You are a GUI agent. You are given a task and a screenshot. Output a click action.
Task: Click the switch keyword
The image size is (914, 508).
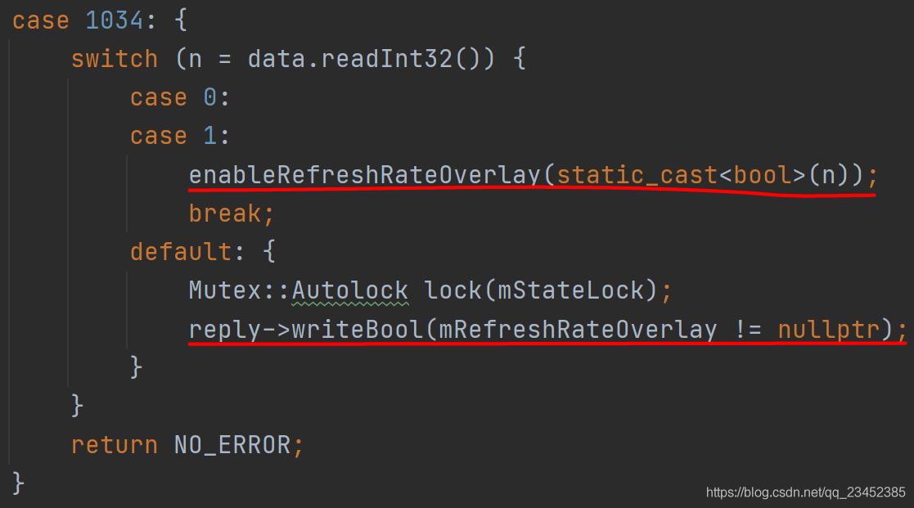tap(114, 59)
